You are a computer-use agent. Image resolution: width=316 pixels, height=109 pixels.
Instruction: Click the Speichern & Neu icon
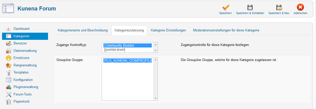pos(279,7)
